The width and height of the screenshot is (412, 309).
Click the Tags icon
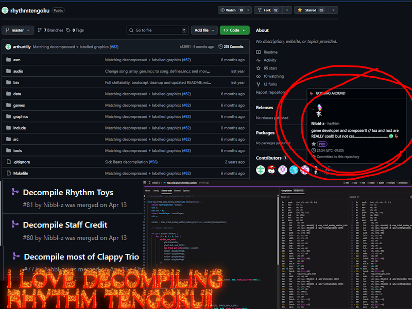click(x=68, y=30)
